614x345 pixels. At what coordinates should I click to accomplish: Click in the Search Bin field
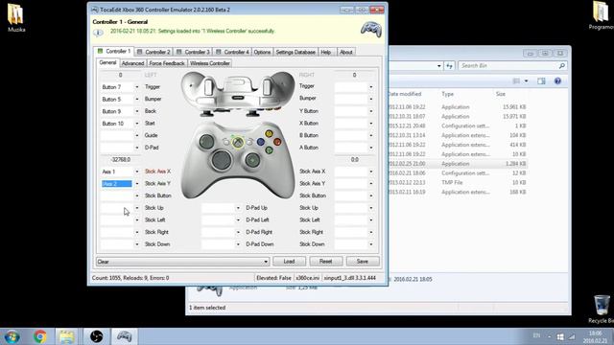509,66
